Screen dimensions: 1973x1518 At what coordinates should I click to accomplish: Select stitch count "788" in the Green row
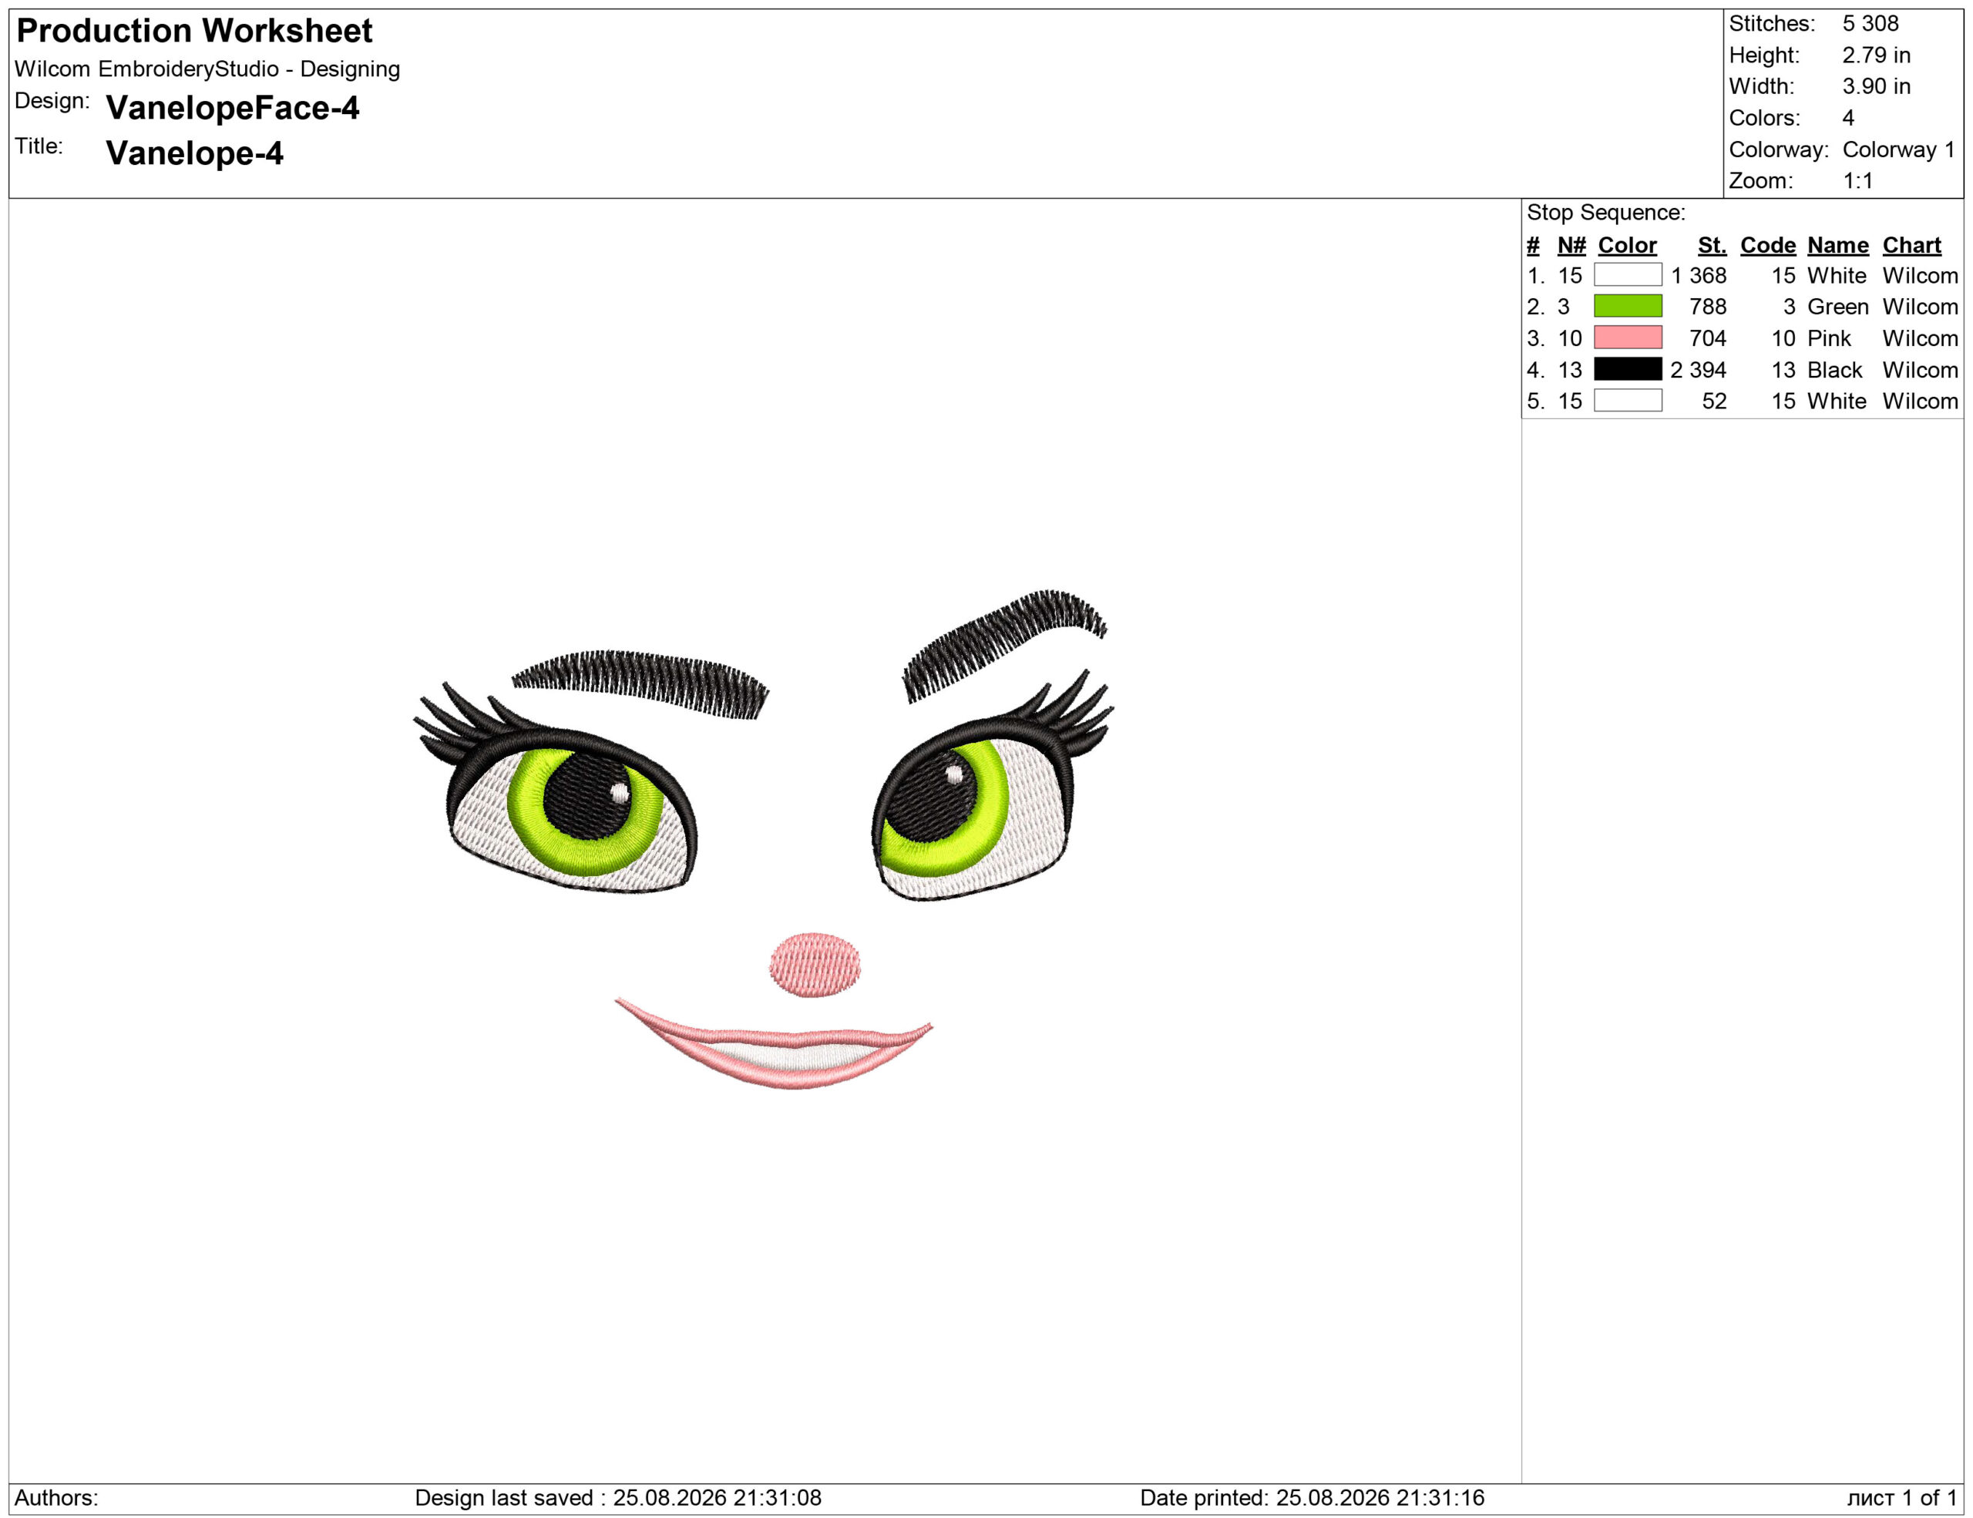pyautogui.click(x=1709, y=307)
